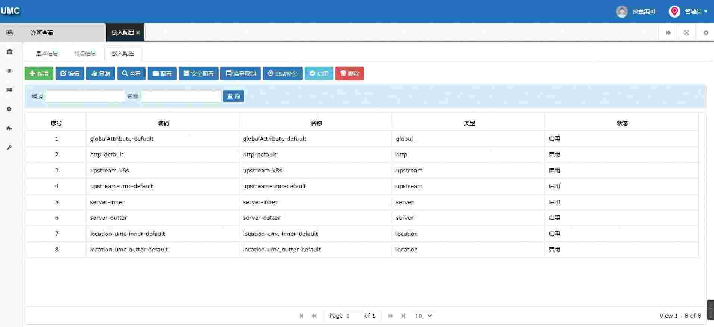The height and width of the screenshot is (327, 714).
Task: Click the sidebar eye icon
Action: (x=10, y=71)
